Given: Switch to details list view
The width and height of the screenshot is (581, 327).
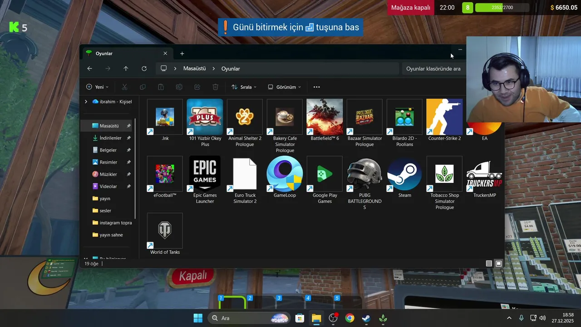Looking at the screenshot, I should [x=489, y=263].
